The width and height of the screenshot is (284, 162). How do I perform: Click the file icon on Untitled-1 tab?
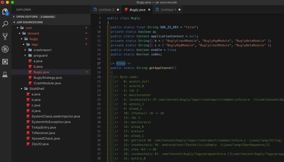point(158,10)
